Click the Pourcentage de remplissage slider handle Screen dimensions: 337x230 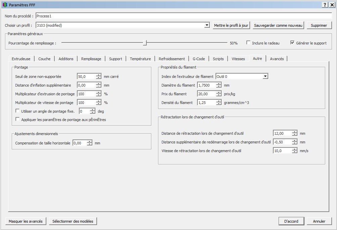145,43
